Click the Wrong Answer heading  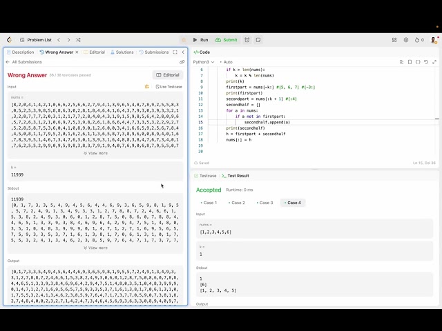[27, 75]
